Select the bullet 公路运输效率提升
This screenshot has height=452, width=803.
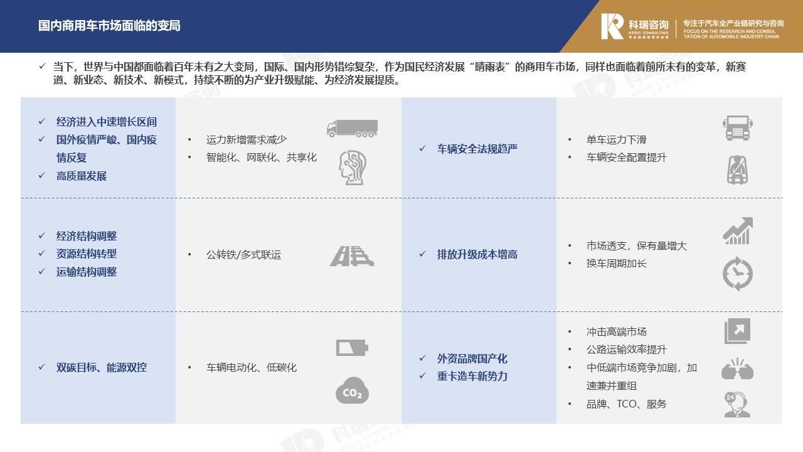[x=627, y=350]
